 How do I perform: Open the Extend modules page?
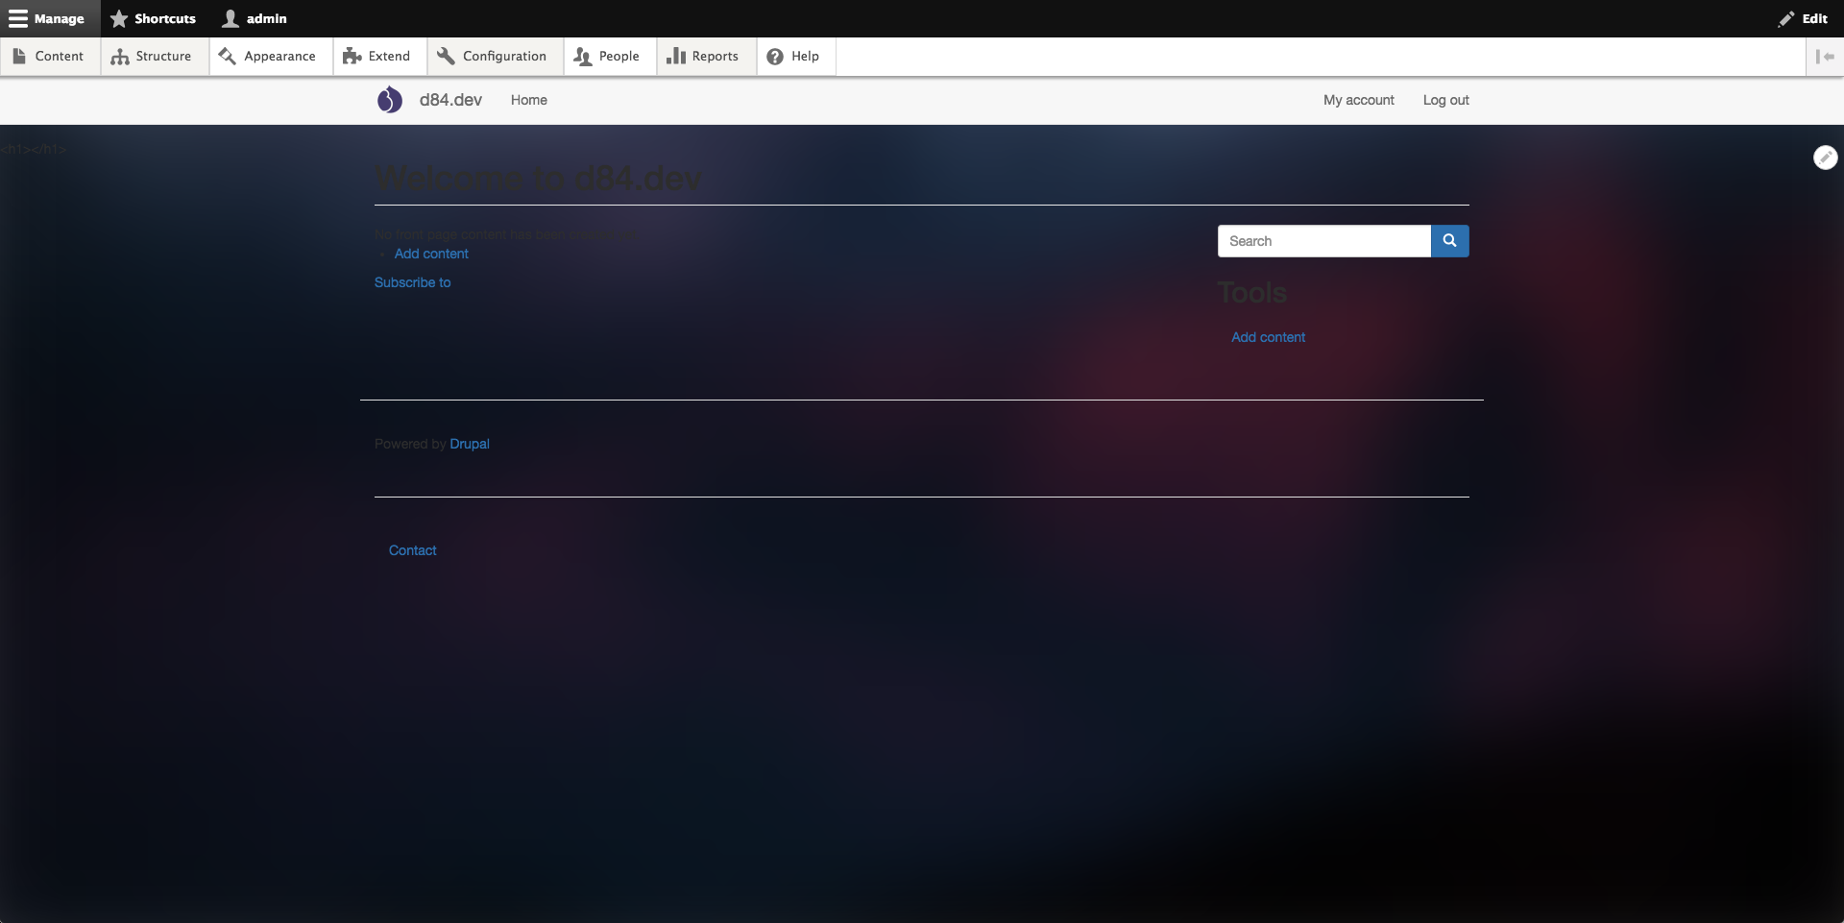[x=377, y=57]
